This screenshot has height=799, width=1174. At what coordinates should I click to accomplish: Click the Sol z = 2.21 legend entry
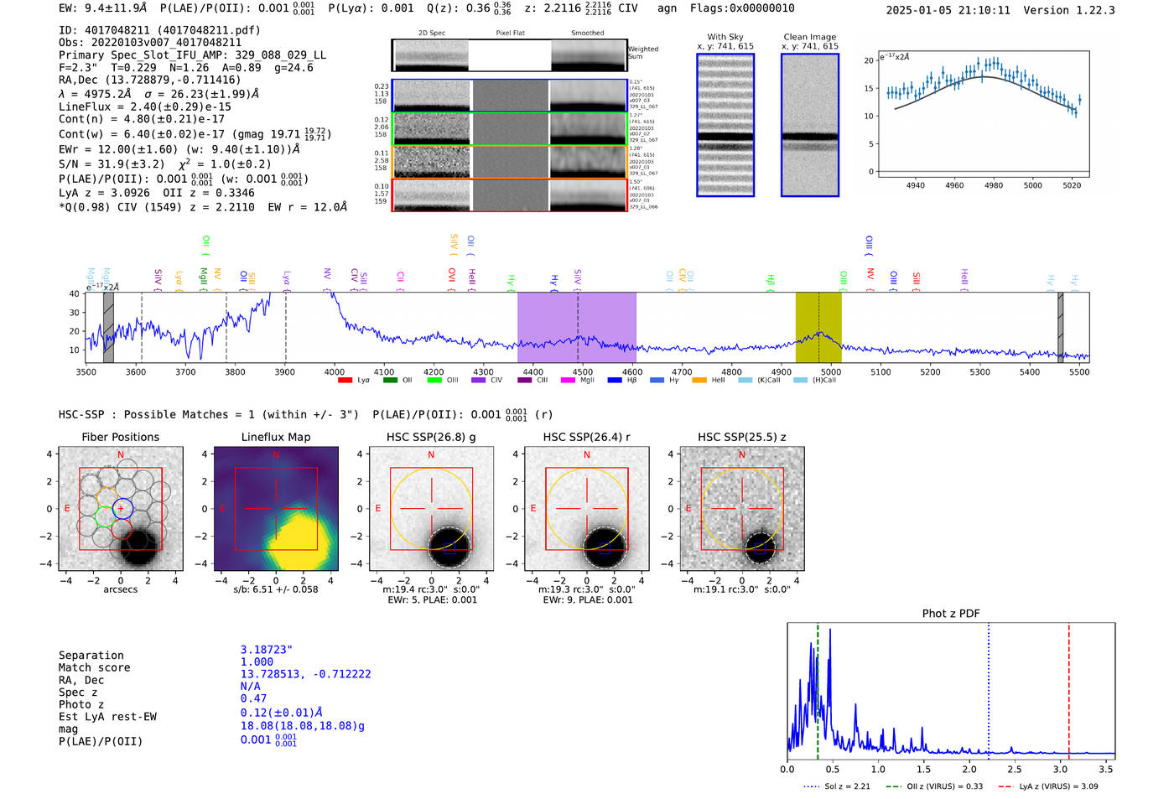[x=836, y=786]
